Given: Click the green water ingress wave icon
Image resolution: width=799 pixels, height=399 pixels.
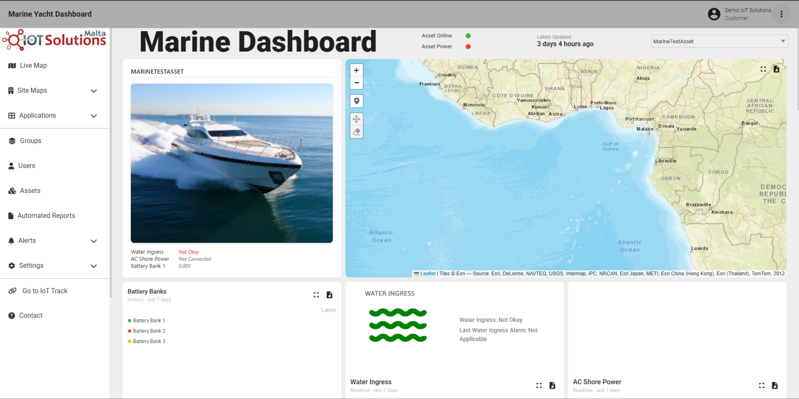Looking at the screenshot, I should [x=398, y=325].
